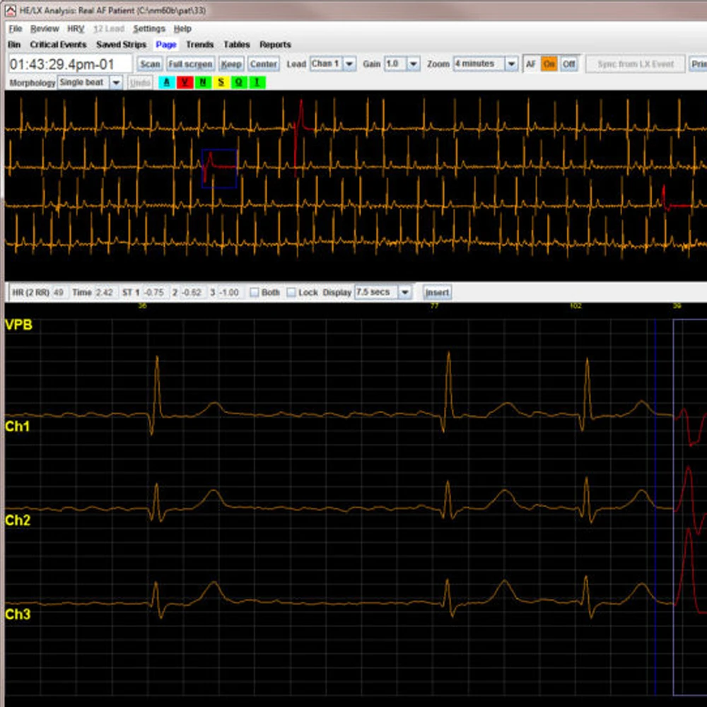The height and width of the screenshot is (707, 707).
Task: Click the timestamp field showing 01:43:29.4pm-01
Action: point(69,64)
